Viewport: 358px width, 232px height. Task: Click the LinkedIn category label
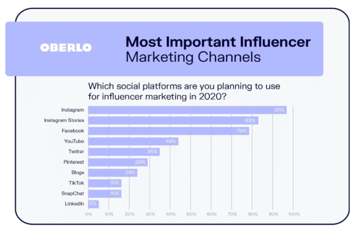click(75, 204)
